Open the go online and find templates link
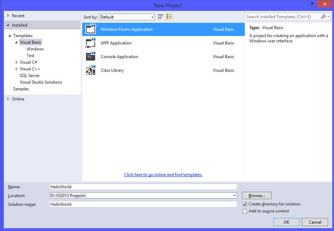334x231 pixels. [x=163, y=175]
